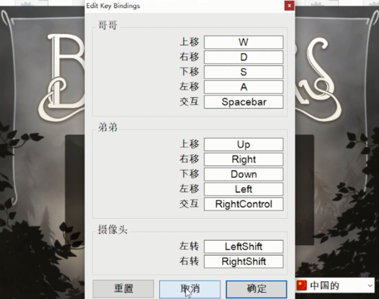Edit the RightControl interaction binding

pyautogui.click(x=244, y=204)
